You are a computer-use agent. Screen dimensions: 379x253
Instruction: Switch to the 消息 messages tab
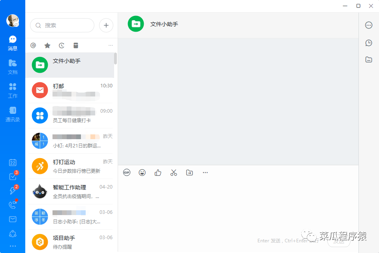pos(13,43)
